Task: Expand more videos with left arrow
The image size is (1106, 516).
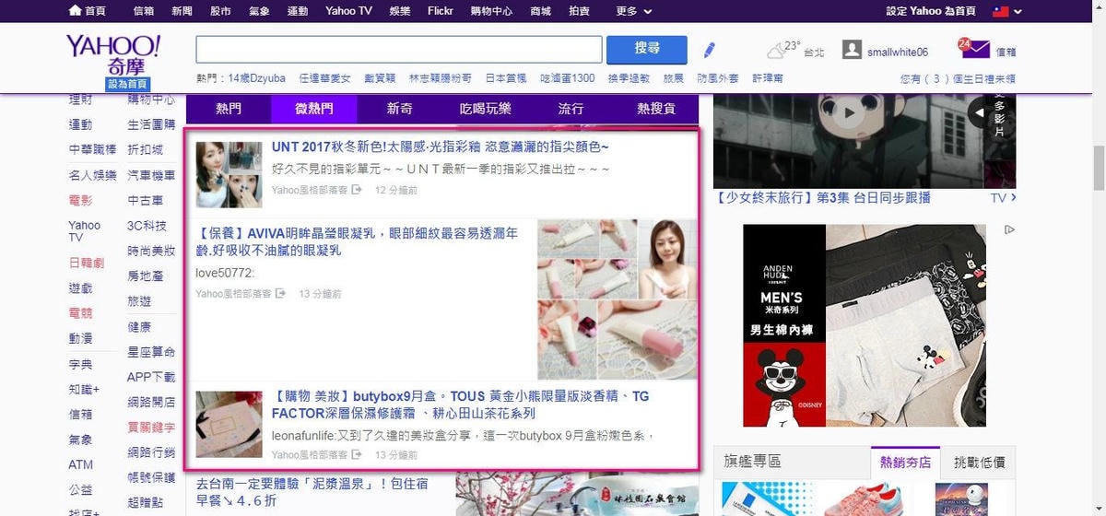Action: coord(978,112)
